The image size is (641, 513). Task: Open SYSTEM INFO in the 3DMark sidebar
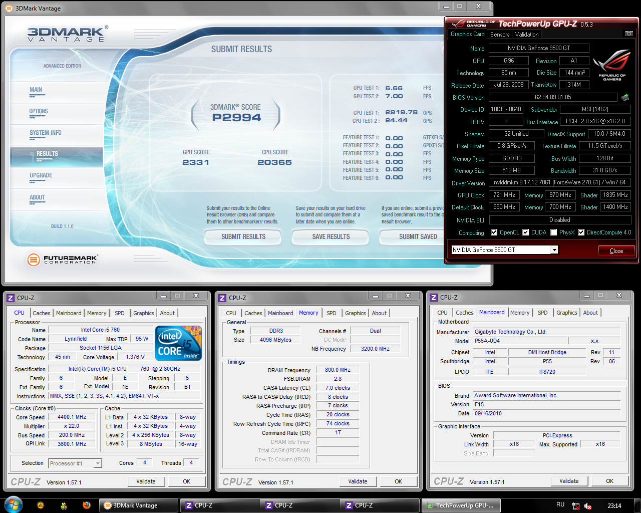46,133
